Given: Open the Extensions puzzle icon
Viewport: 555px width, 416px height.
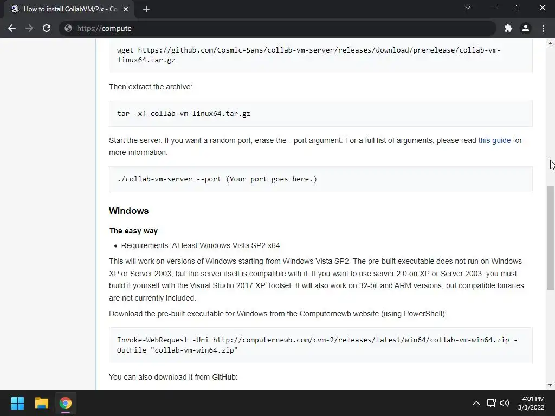Looking at the screenshot, I should (x=508, y=28).
